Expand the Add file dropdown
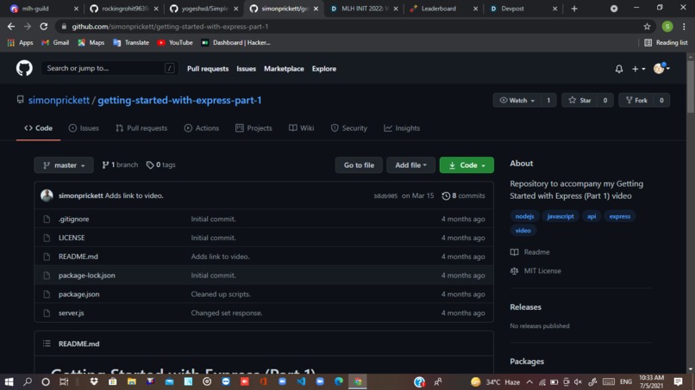The height and width of the screenshot is (390, 695). pos(410,165)
